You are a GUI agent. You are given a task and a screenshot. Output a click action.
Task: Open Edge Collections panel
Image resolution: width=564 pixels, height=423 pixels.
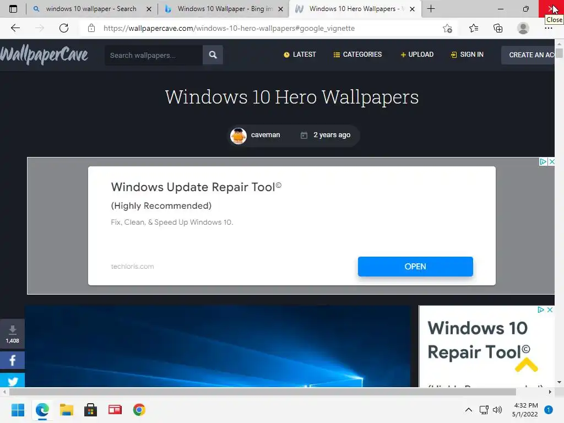pos(498,28)
